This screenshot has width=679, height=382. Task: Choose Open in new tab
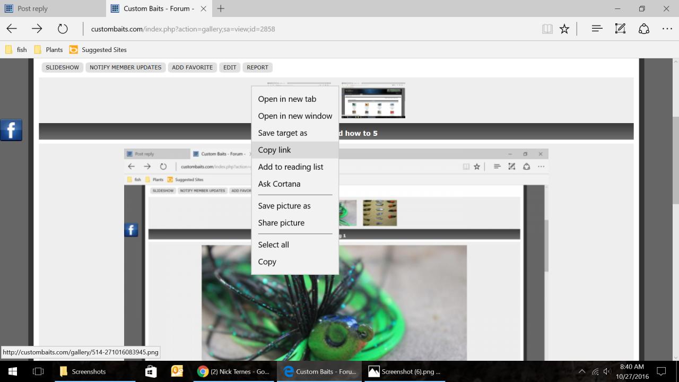point(287,99)
